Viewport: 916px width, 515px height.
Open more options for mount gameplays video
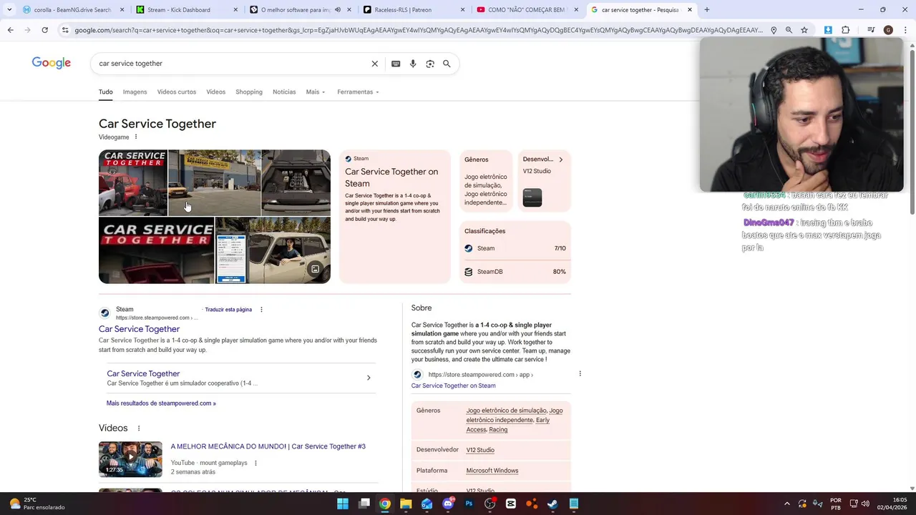pos(255,463)
